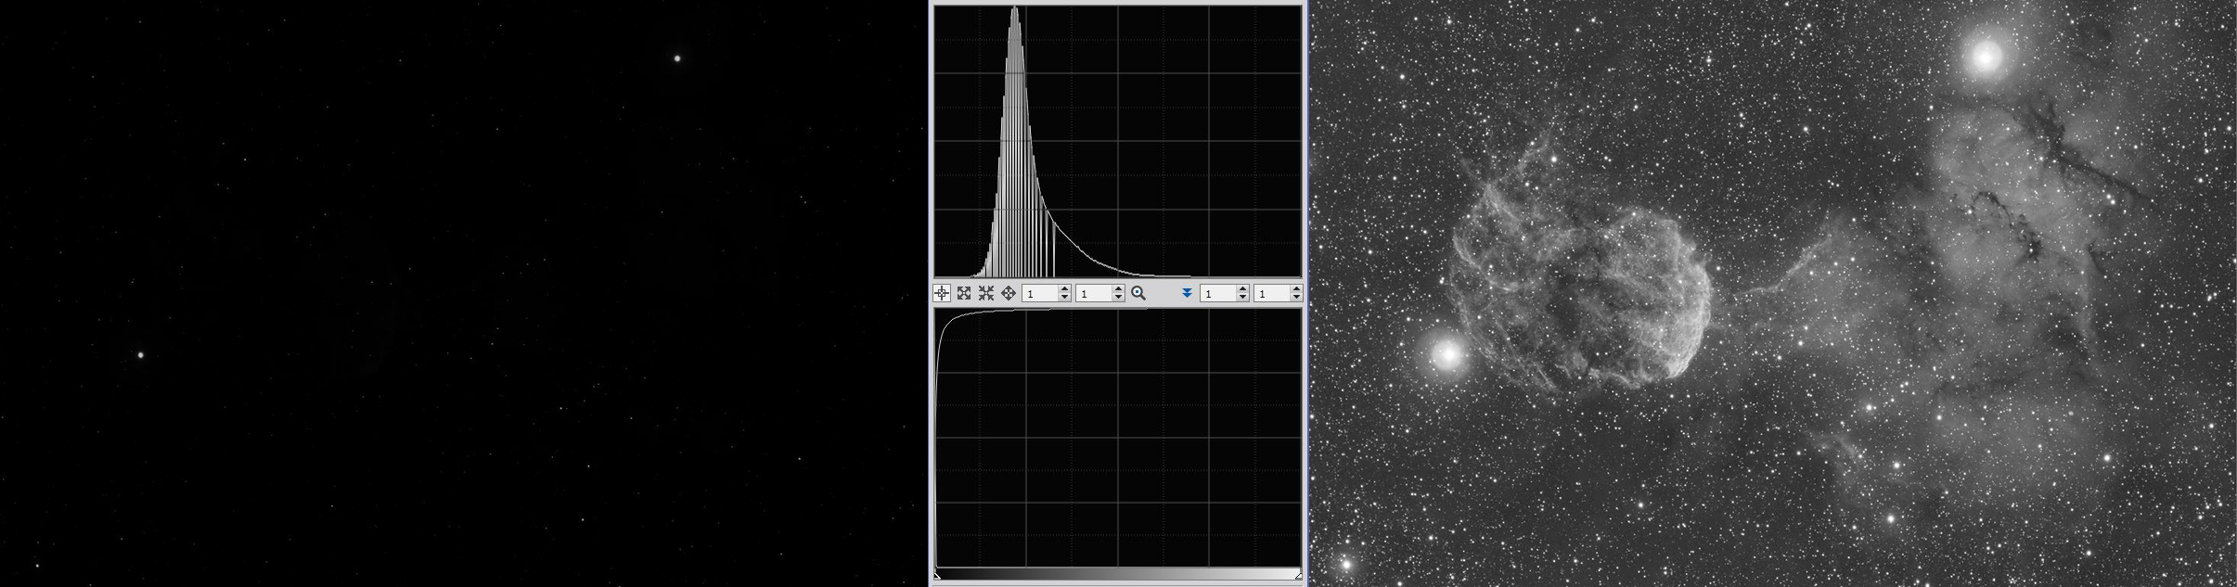Click the lower histogram transfer curve graph

[1118, 438]
